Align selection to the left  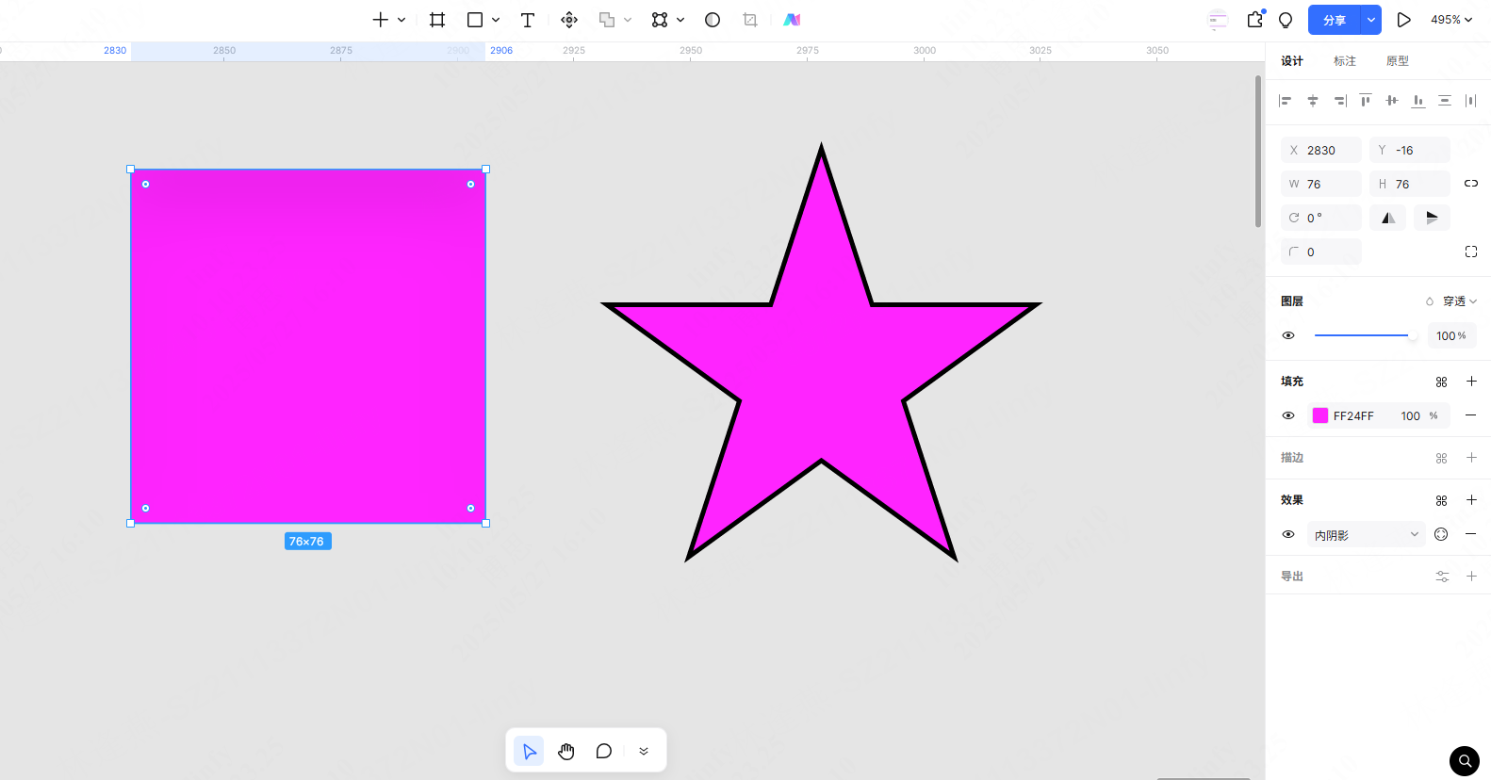click(x=1286, y=101)
